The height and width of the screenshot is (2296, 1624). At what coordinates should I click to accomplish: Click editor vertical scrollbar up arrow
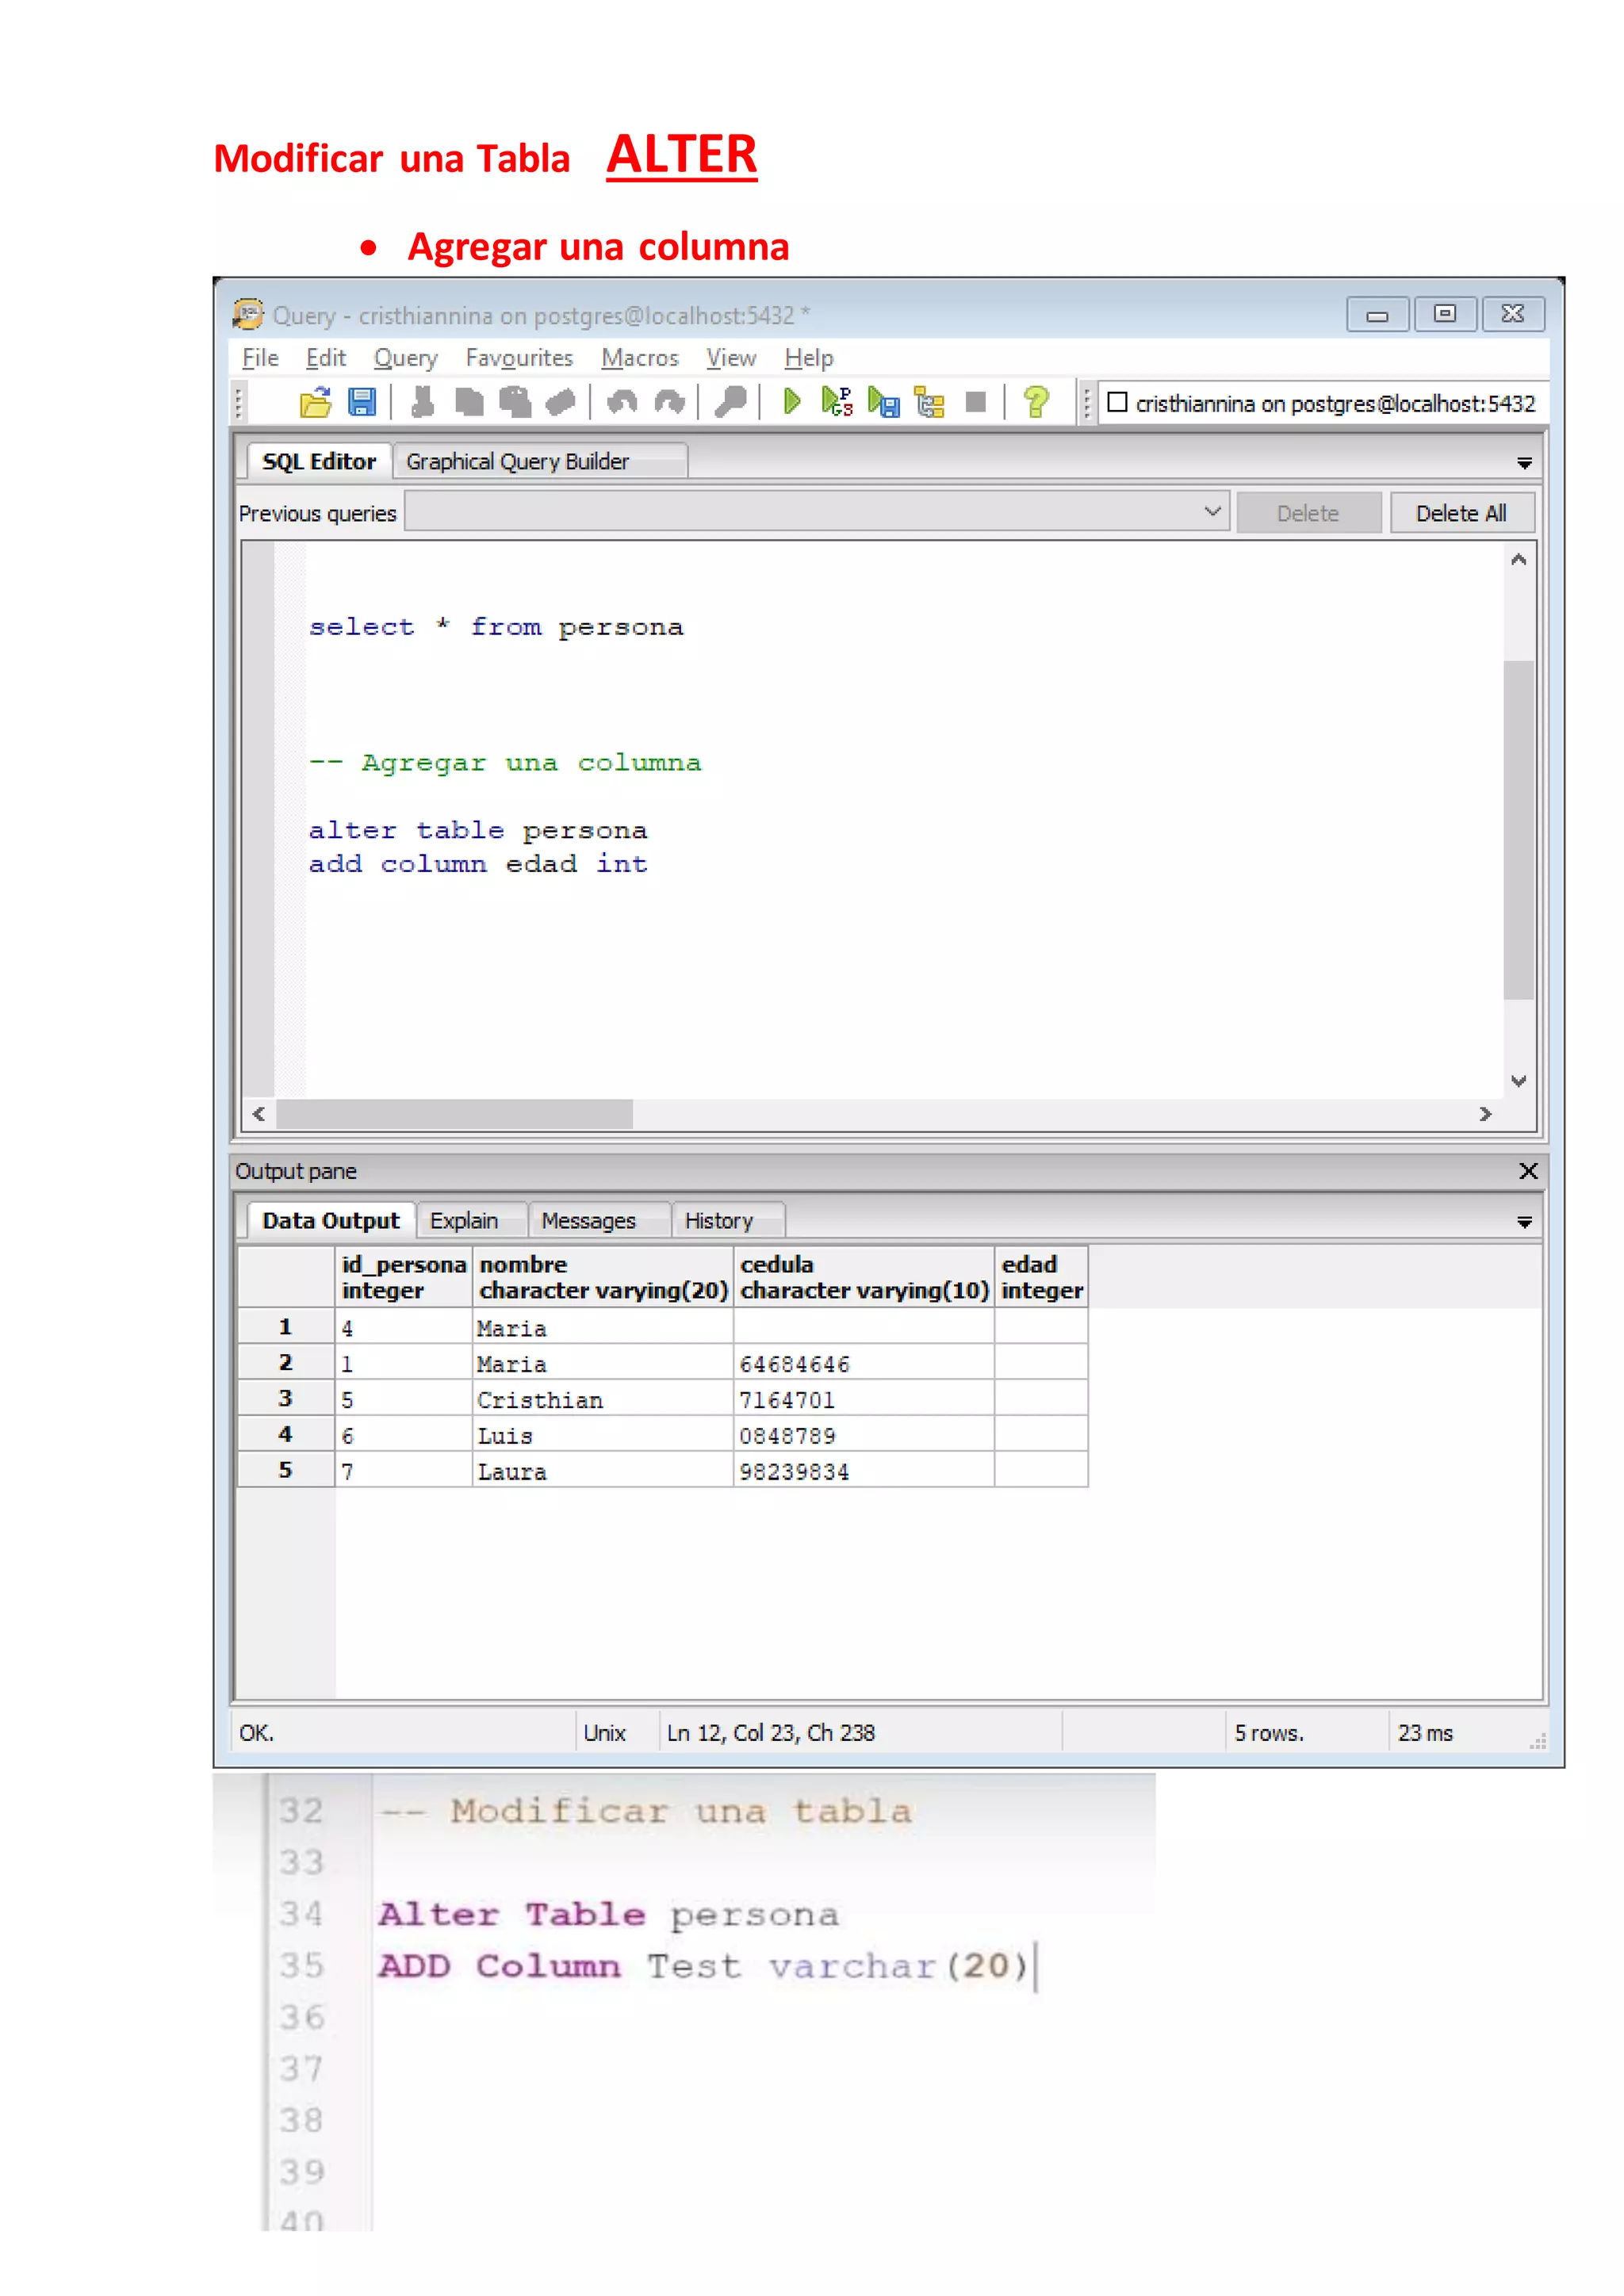(x=1518, y=559)
